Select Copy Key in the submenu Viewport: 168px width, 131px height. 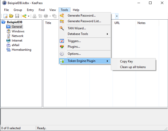(133, 61)
